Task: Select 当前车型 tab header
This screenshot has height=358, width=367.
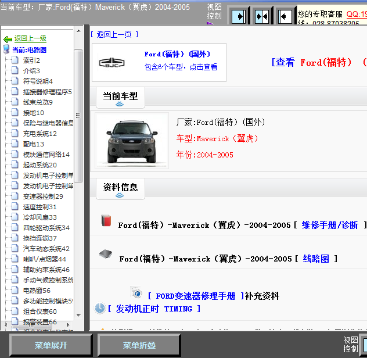Action: point(120,98)
